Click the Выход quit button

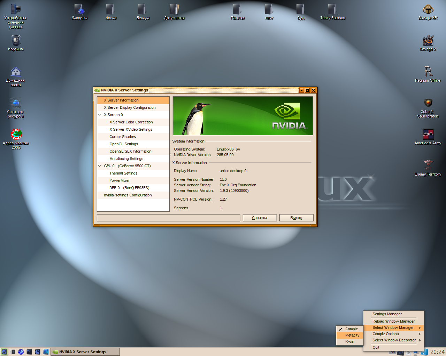tap(296, 218)
